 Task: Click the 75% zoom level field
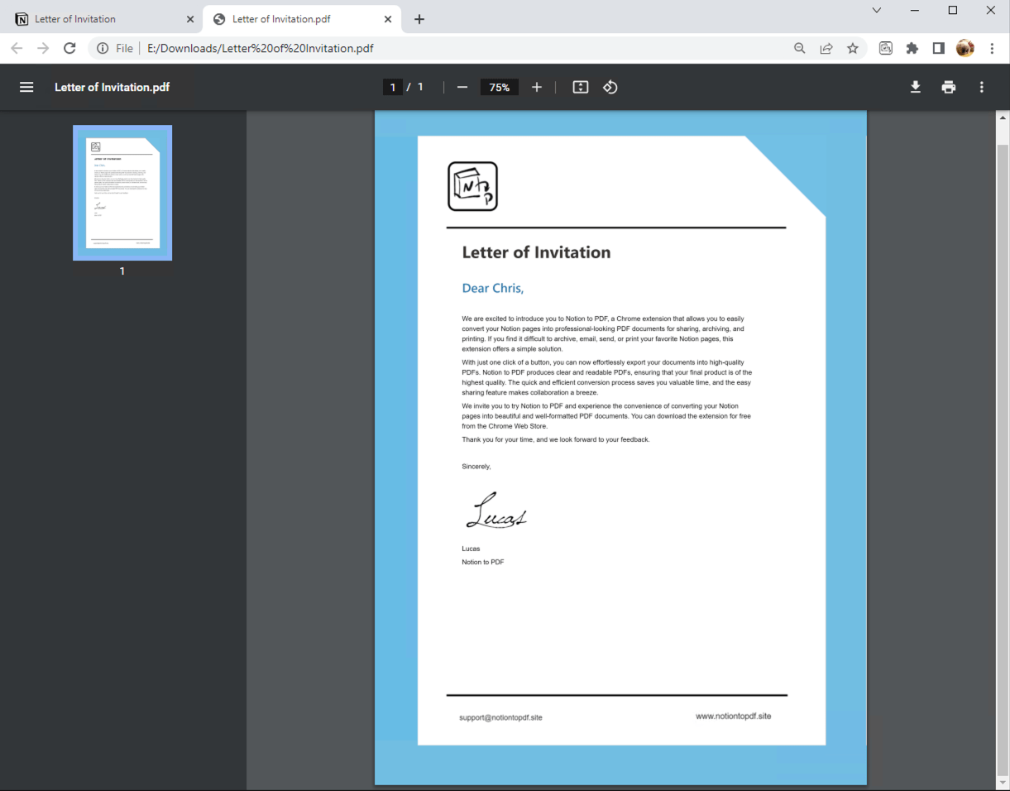[500, 87]
